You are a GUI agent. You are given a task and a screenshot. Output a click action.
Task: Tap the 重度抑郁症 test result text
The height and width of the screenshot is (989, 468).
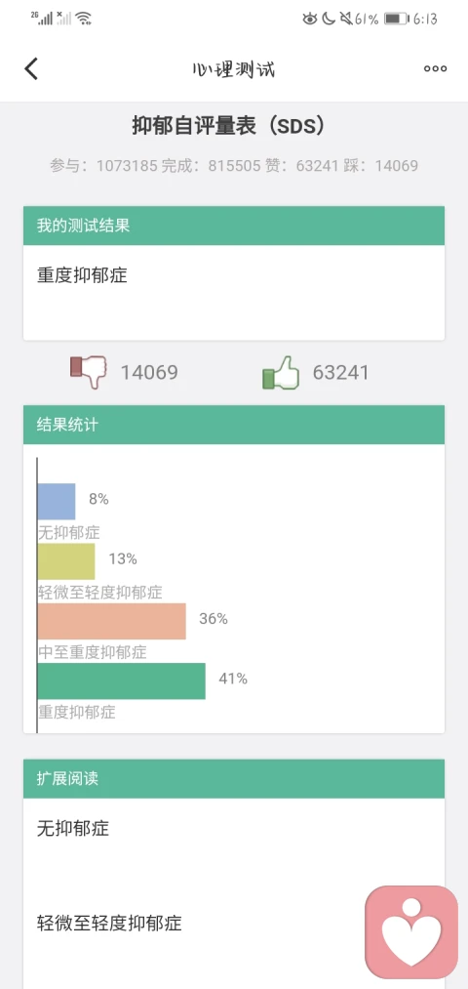pos(83,275)
